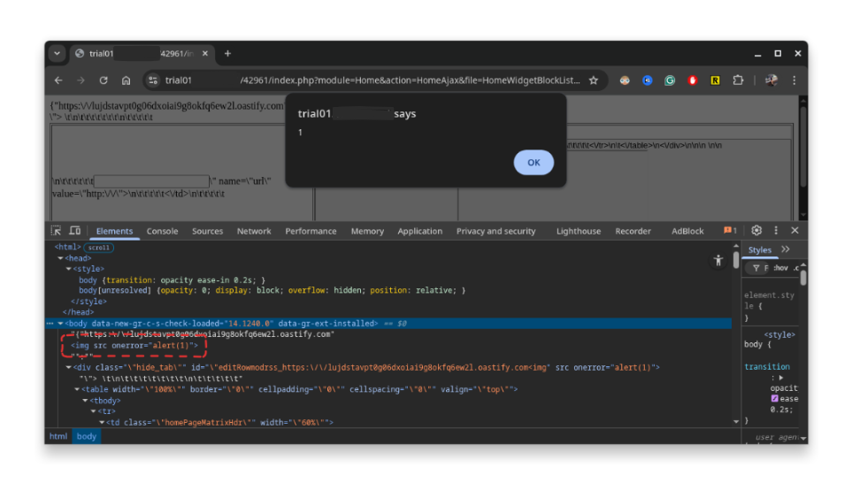Click the scroll badge beside html
This screenshot has width=852, height=498.
pos(98,248)
